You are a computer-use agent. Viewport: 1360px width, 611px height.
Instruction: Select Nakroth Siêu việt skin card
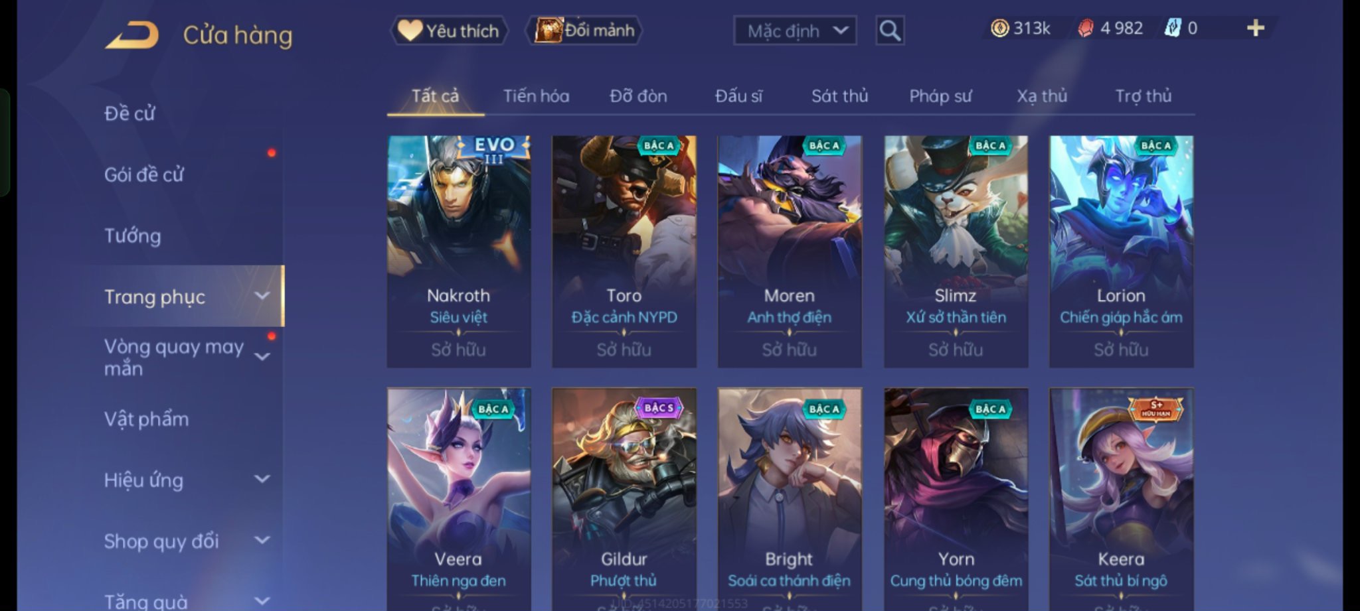pyautogui.click(x=459, y=251)
